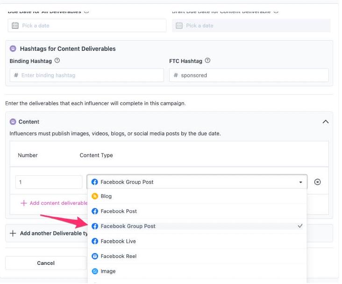Click the Facebook Reel icon in dropdown

coord(95,256)
